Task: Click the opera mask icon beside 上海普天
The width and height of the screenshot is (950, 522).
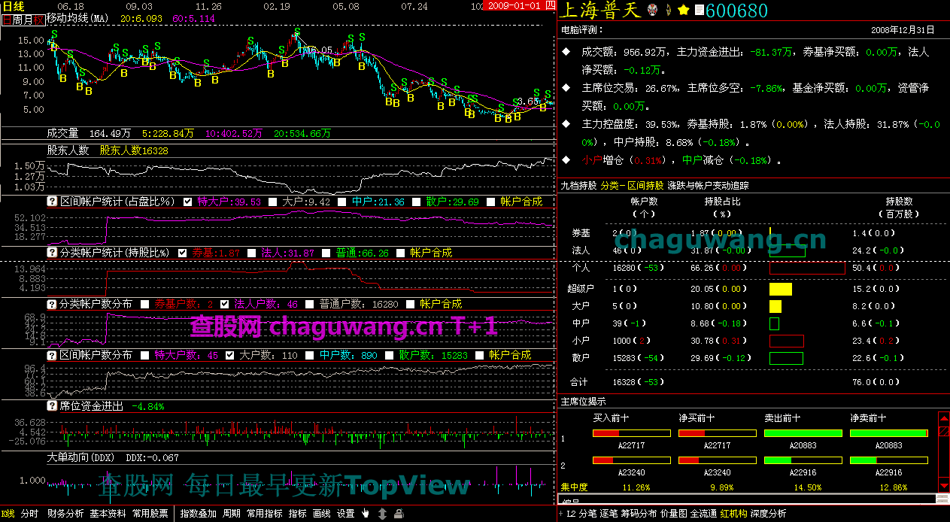Action: 651,11
